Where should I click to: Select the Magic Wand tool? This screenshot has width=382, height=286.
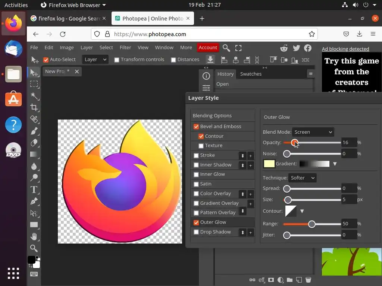34,96
